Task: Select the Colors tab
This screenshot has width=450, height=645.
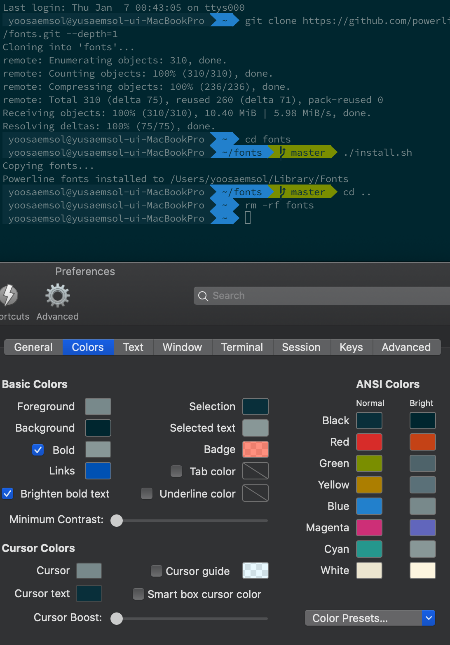Action: (x=88, y=347)
